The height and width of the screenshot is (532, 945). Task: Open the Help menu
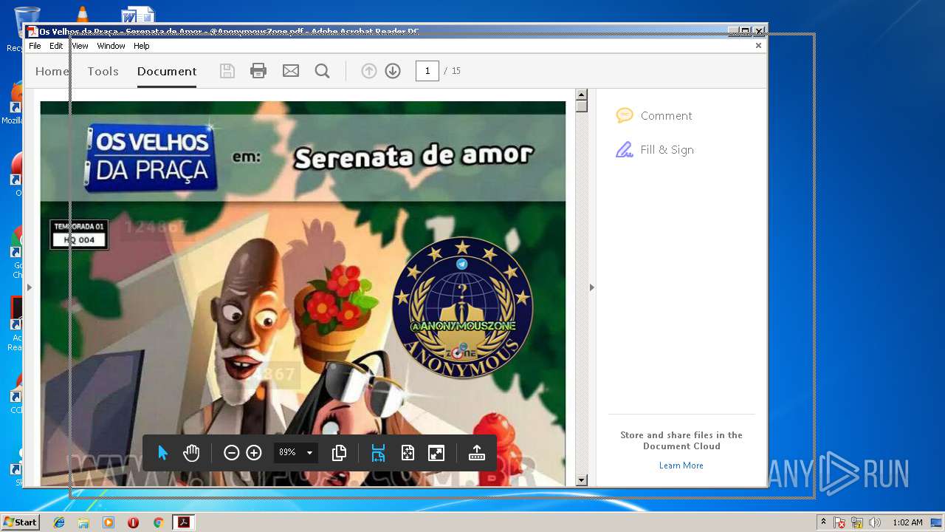point(141,46)
